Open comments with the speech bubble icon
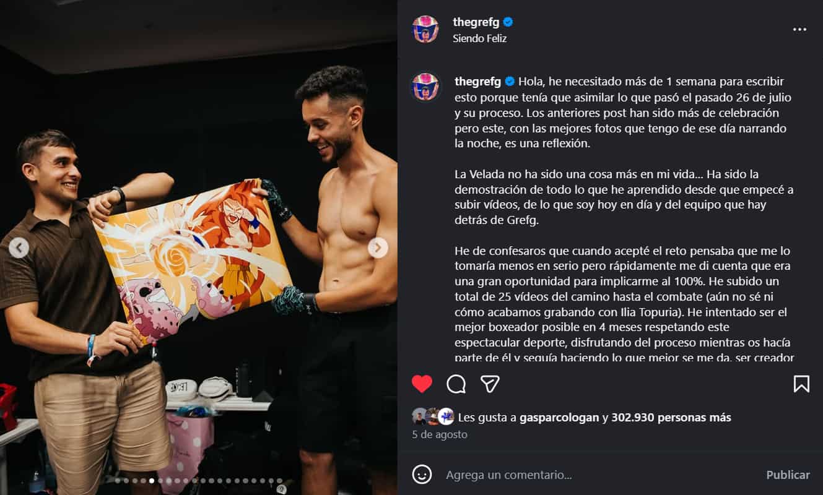The image size is (823, 495). pyautogui.click(x=456, y=384)
